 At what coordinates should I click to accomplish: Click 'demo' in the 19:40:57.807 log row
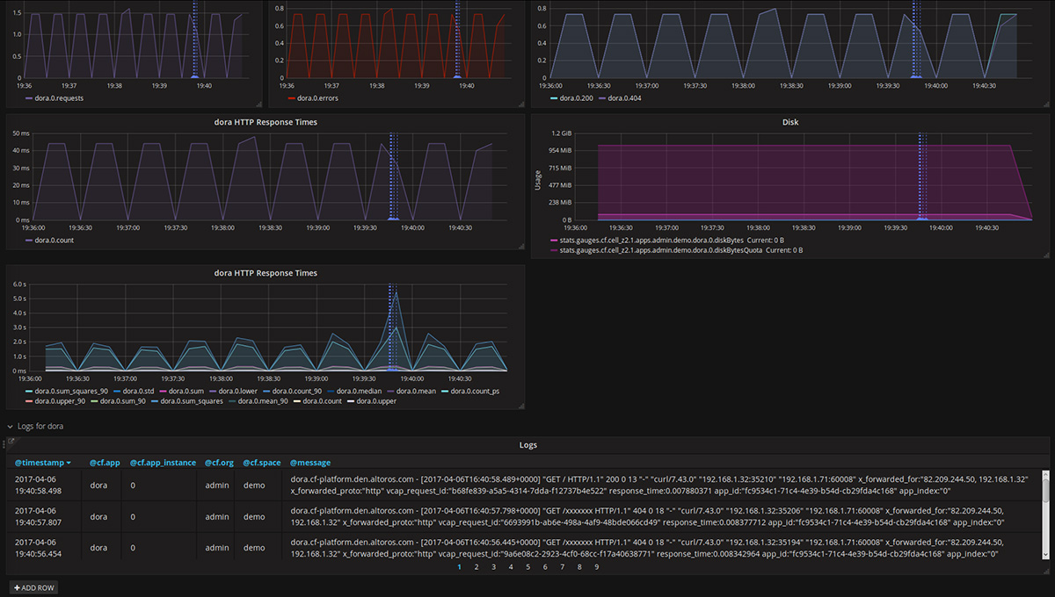pyautogui.click(x=254, y=516)
